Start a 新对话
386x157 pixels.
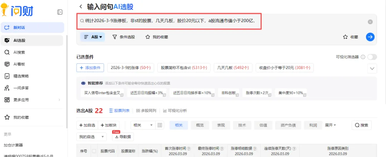pos(32,27)
